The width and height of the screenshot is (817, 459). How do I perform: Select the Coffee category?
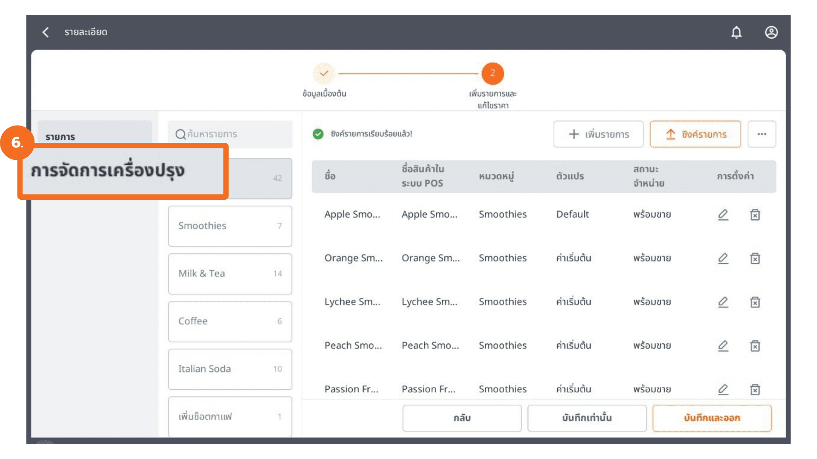(x=230, y=321)
